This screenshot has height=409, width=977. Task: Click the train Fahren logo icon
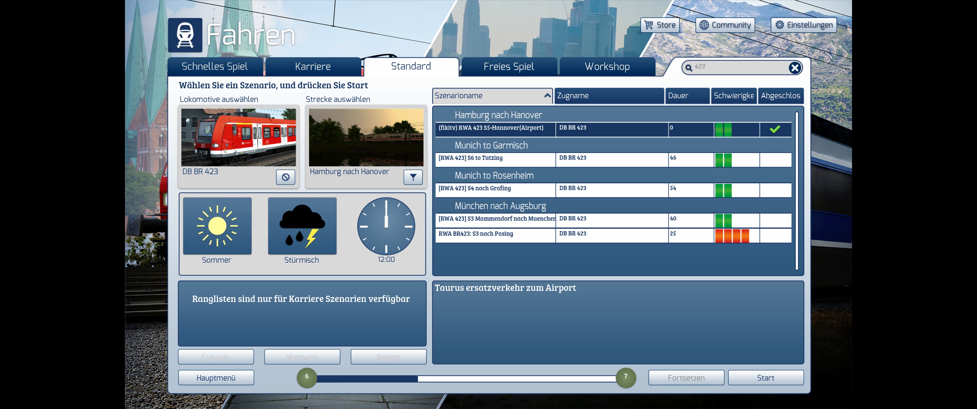click(185, 35)
